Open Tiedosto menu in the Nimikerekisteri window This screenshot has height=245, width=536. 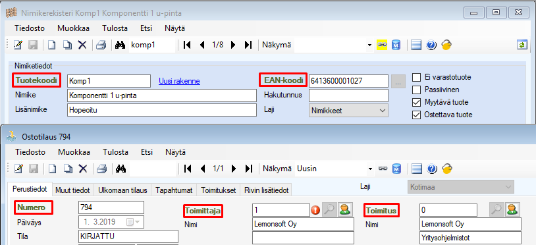[x=30, y=28]
